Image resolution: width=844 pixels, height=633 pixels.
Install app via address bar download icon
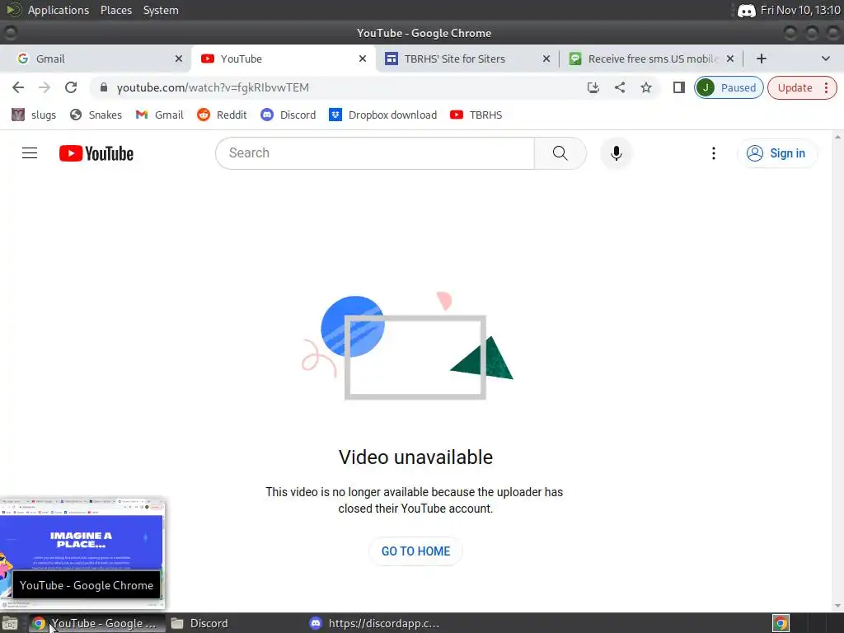point(593,87)
